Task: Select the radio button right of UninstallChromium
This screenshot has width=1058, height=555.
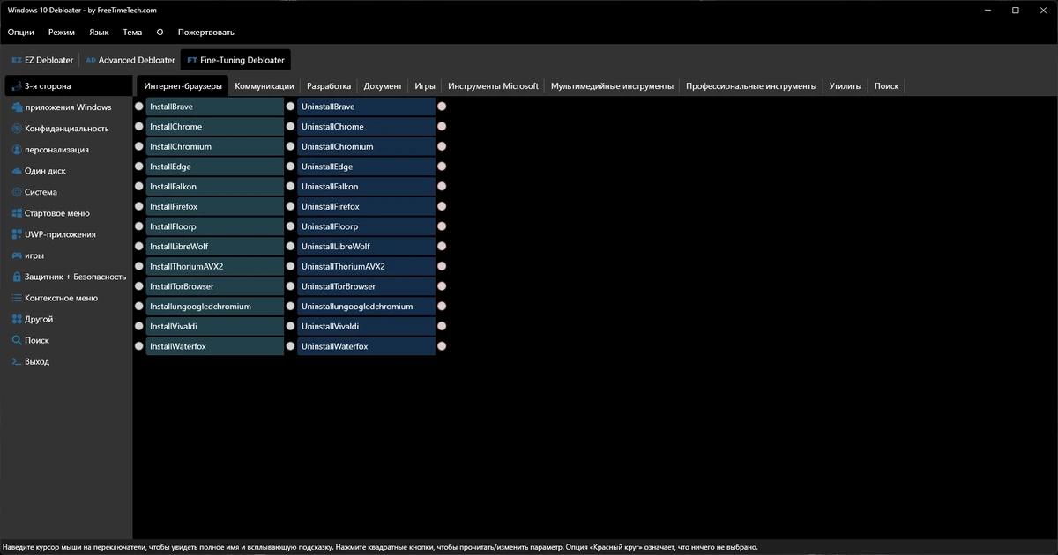Action: coord(442,146)
